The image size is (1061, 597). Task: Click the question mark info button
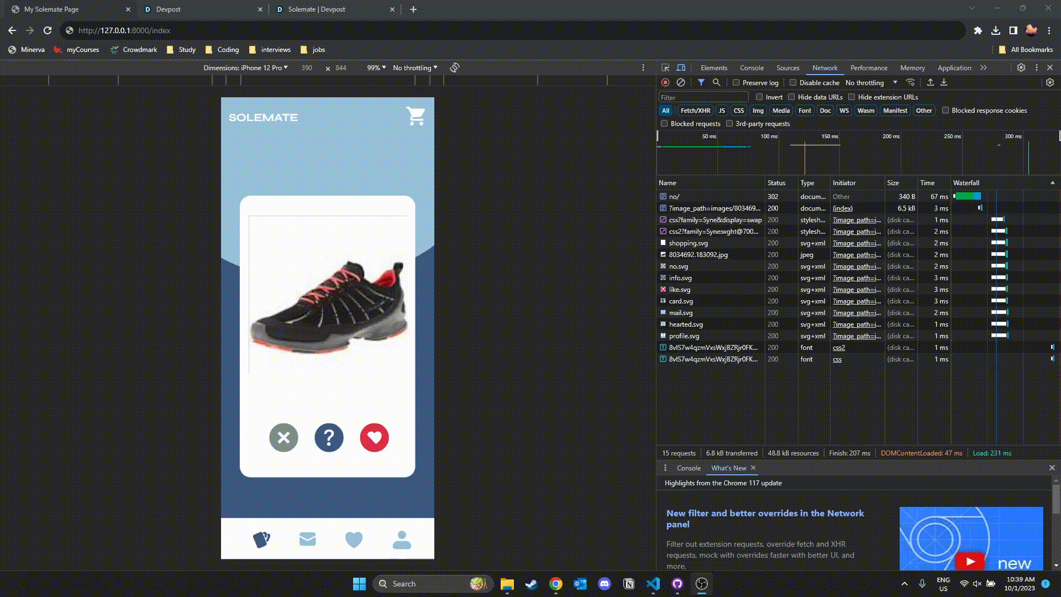[x=329, y=438]
